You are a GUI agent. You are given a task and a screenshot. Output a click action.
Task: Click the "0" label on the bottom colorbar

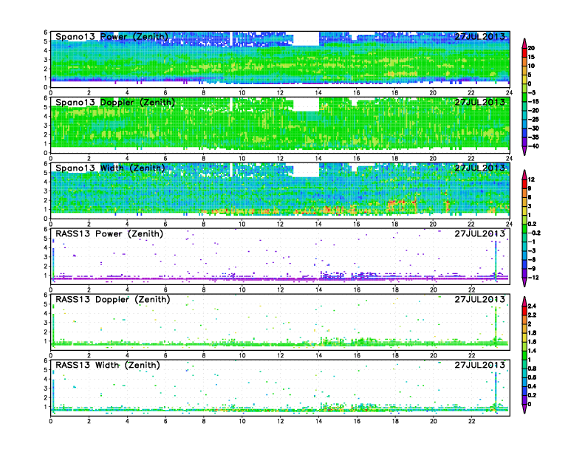click(530, 404)
